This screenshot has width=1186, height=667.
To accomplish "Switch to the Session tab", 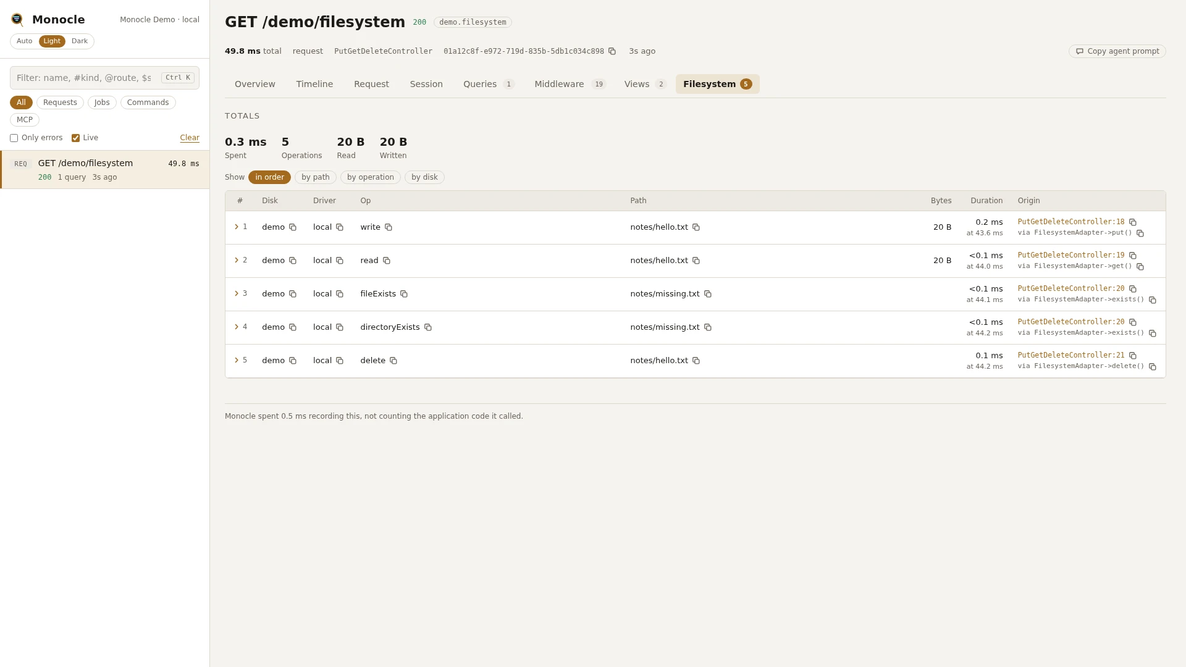I will 426,84.
